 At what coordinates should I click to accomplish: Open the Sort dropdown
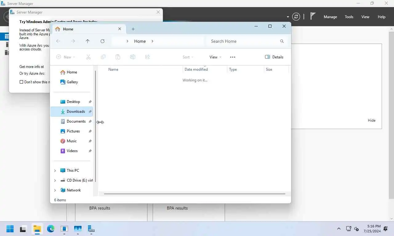(188, 57)
